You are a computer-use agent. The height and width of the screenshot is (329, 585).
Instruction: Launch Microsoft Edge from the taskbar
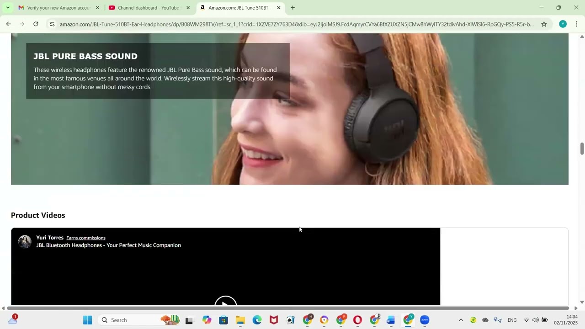click(x=257, y=320)
